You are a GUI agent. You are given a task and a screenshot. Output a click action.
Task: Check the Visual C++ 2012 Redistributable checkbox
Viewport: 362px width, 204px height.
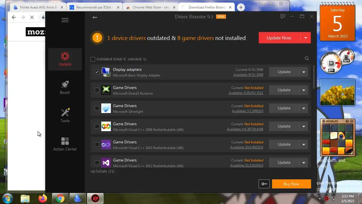(97, 163)
